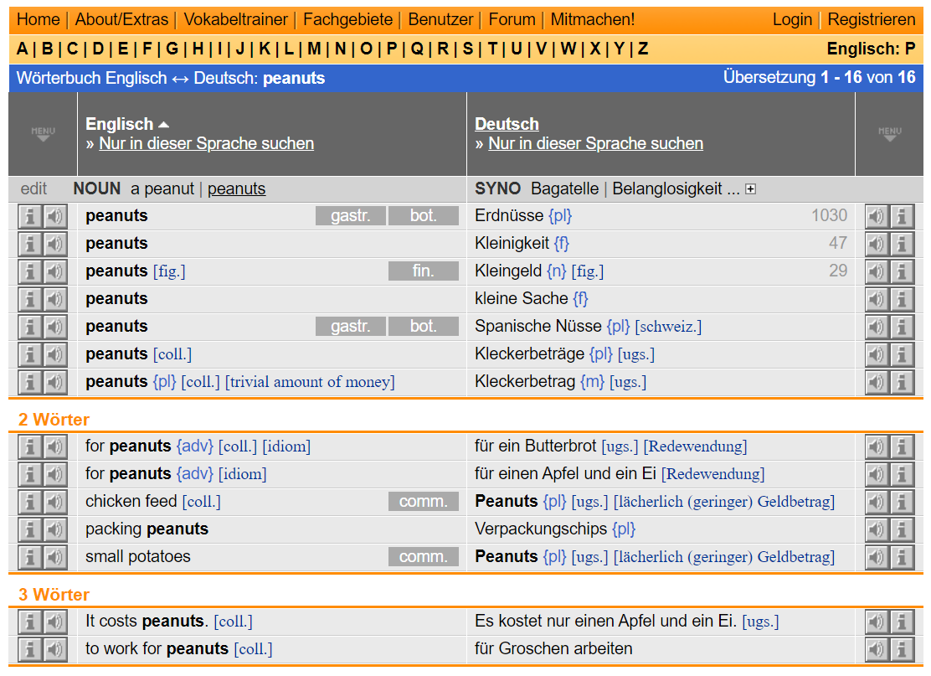Sort by the Englisch column header
This screenshot has height=676, width=931.
(120, 124)
